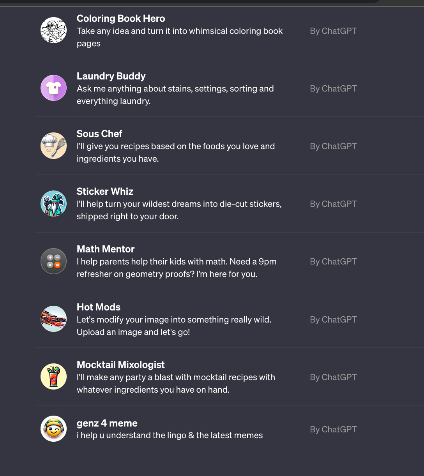Open the Sticker Whiz title link
This screenshot has height=476, width=424.
(105, 191)
